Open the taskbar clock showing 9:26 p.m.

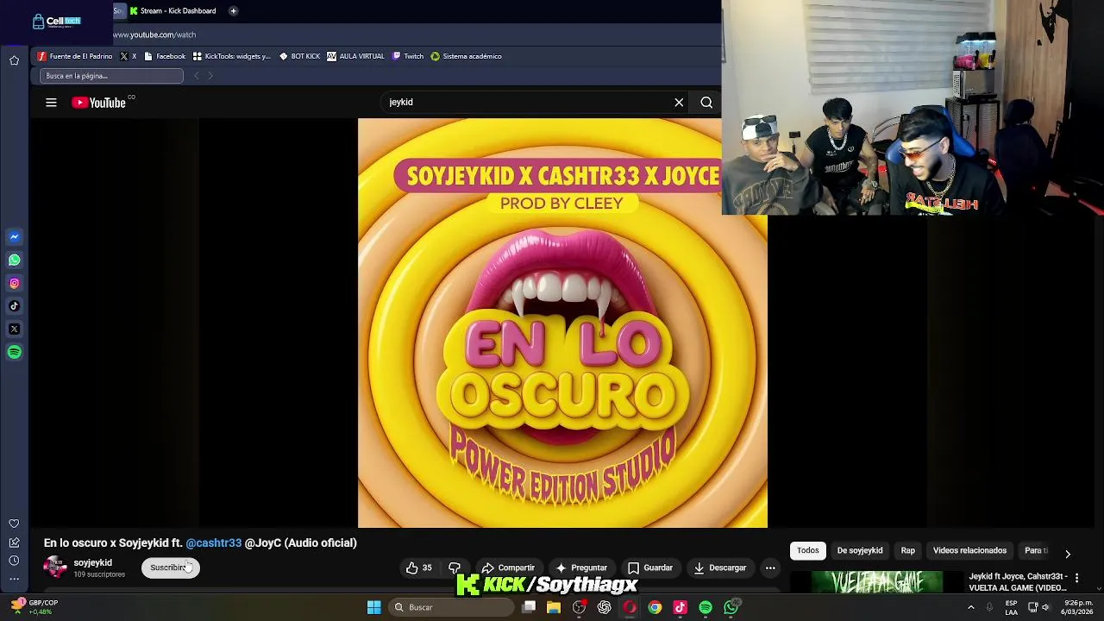pos(1077,607)
